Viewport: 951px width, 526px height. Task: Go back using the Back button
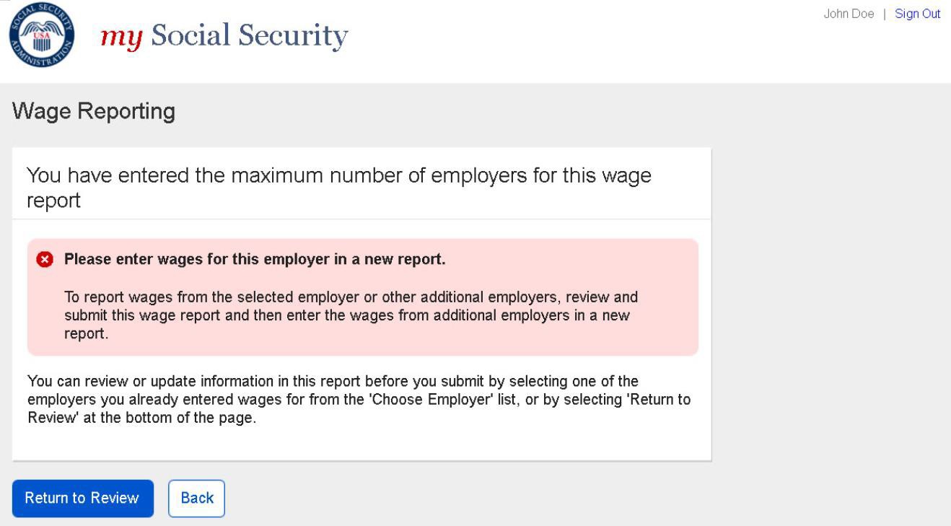[x=196, y=498]
